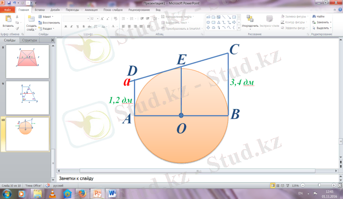The width and height of the screenshot is (343, 199).
Task: Toggle bold text formatting
Action: (x=66, y=27)
